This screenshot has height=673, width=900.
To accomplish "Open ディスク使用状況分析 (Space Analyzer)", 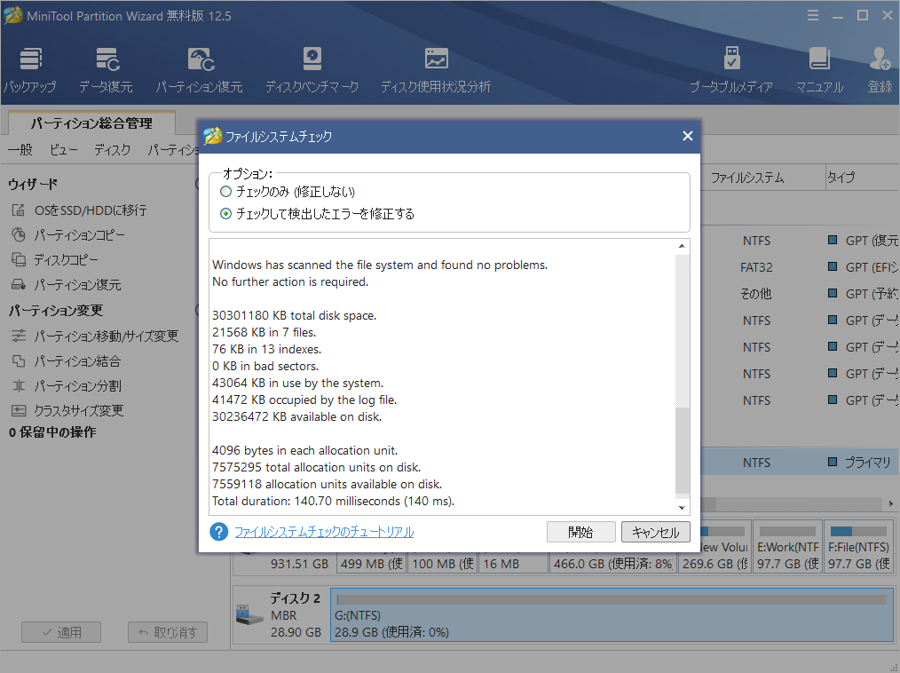I will click(436, 71).
